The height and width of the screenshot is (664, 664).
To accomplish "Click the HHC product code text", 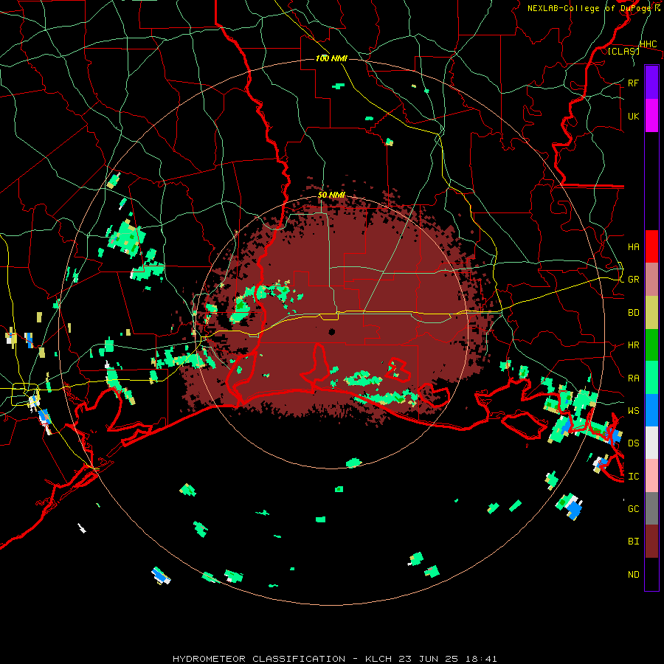I will pyautogui.click(x=649, y=44).
